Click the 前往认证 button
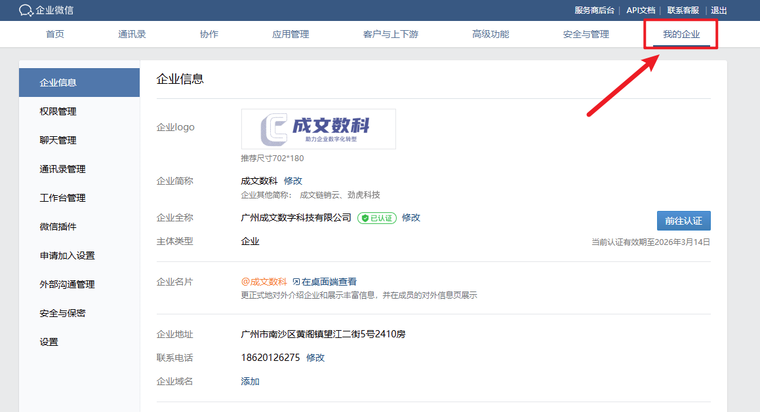This screenshot has width=760, height=412. (x=683, y=221)
